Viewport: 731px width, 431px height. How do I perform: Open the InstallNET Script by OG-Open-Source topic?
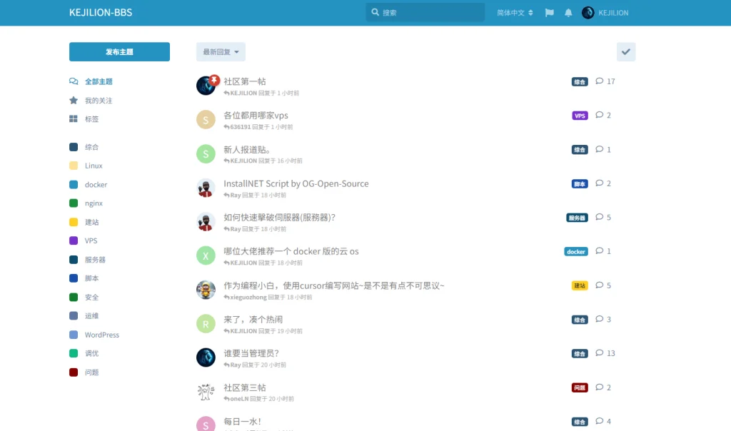pyautogui.click(x=297, y=183)
